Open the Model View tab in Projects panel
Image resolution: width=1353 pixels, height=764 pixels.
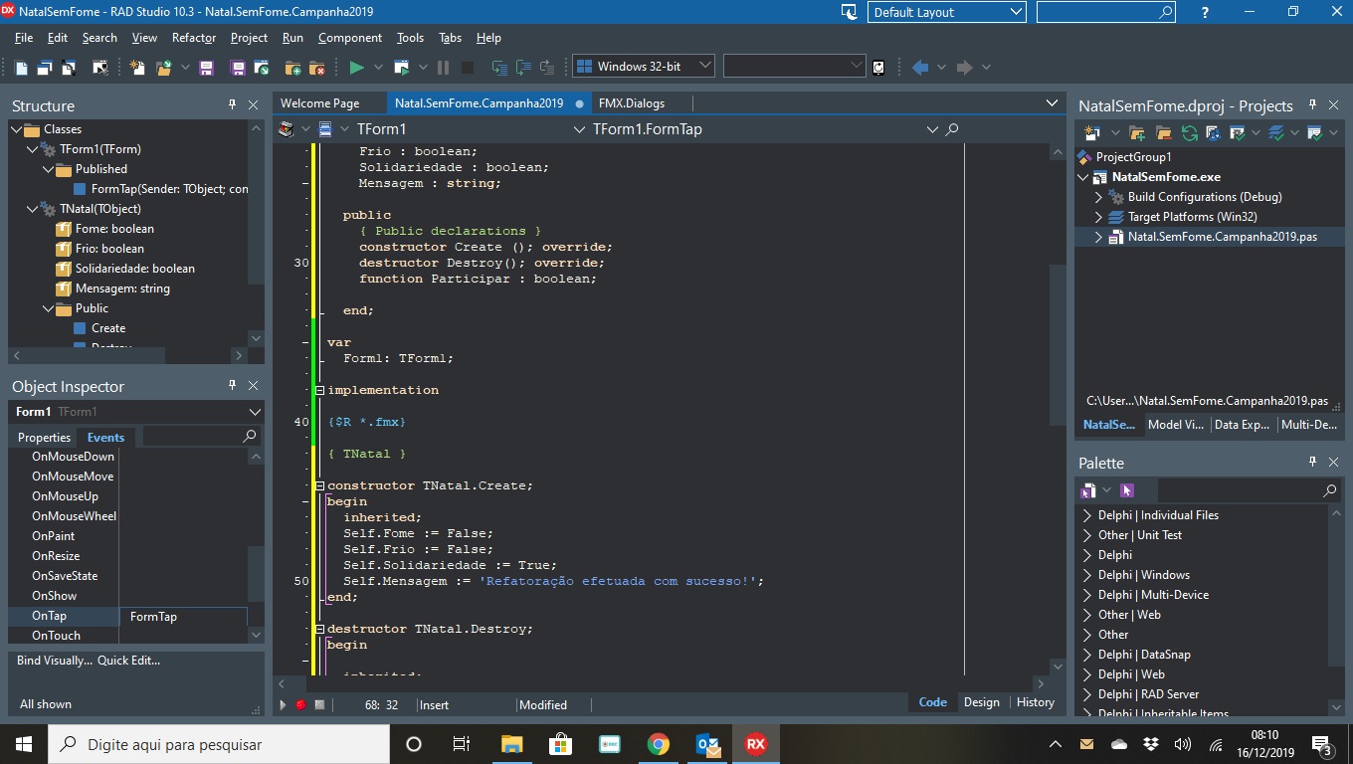point(1175,425)
